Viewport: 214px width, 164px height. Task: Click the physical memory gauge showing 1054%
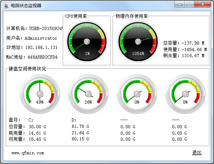(138, 41)
